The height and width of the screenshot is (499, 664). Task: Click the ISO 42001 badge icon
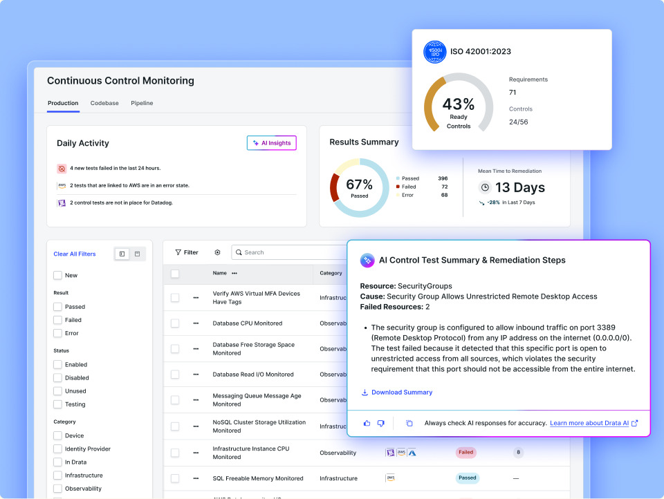(435, 52)
